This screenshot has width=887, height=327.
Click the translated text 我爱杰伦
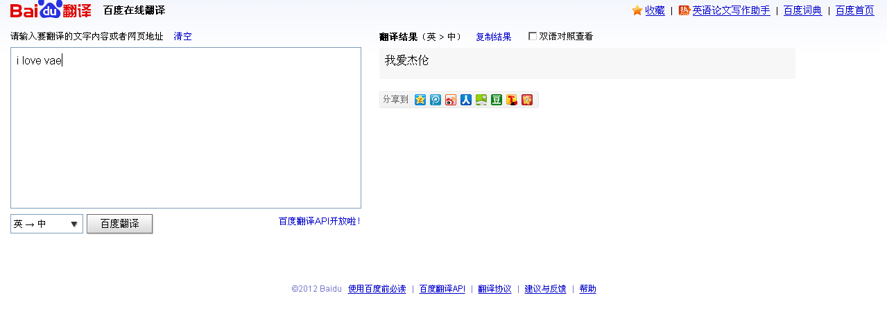407,60
